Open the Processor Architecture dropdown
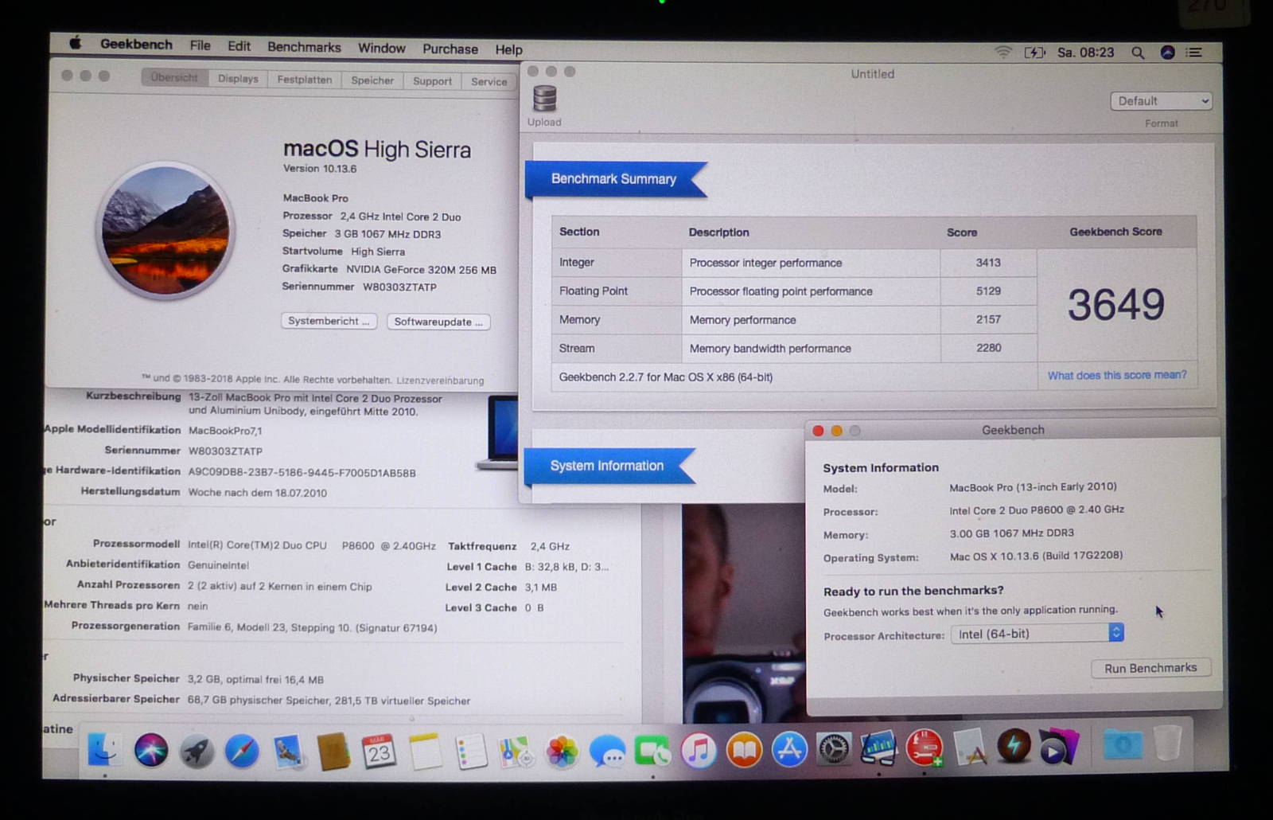The width and height of the screenshot is (1273, 820). 1037,634
